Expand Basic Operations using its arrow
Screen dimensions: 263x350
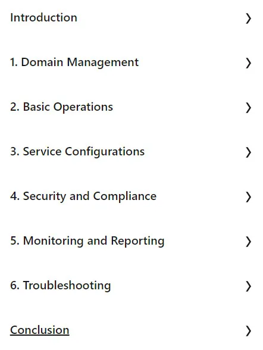click(x=248, y=108)
